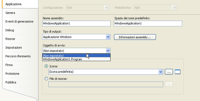Image resolution: width=200 pixels, height=101 pixels.
Task: Choose WindowsApplication1.Program from the list
Action: (76, 59)
